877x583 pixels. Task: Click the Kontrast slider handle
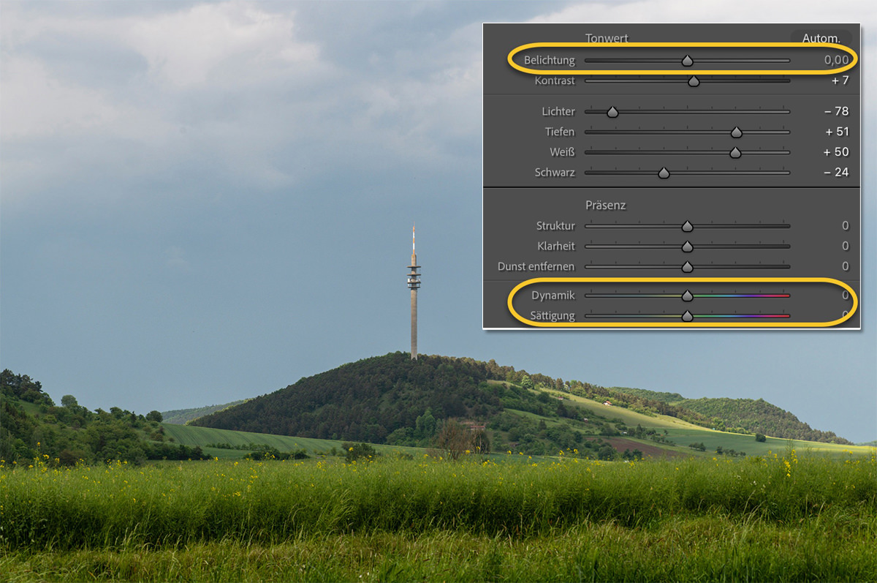694,82
